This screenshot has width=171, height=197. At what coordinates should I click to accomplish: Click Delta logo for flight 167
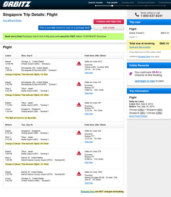pyautogui.click(x=79, y=105)
